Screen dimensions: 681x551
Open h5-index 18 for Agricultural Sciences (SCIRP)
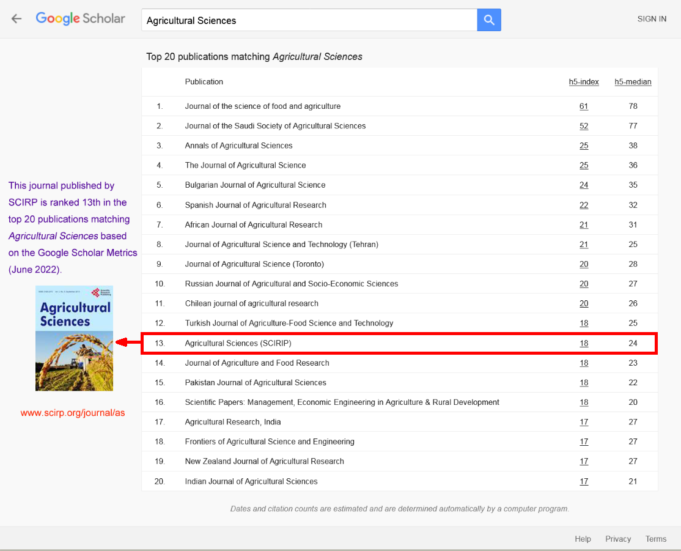click(584, 344)
